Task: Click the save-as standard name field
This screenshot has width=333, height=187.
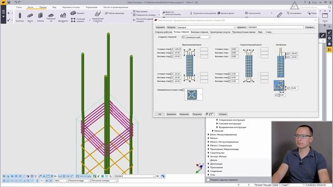Action: (x=275, y=28)
